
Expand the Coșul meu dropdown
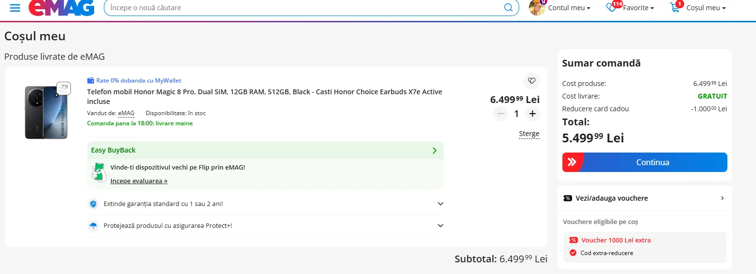(706, 8)
